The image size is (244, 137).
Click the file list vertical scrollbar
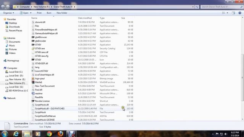pos(242,78)
